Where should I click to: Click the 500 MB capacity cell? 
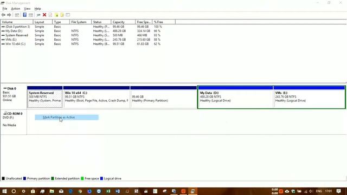pos(118,35)
